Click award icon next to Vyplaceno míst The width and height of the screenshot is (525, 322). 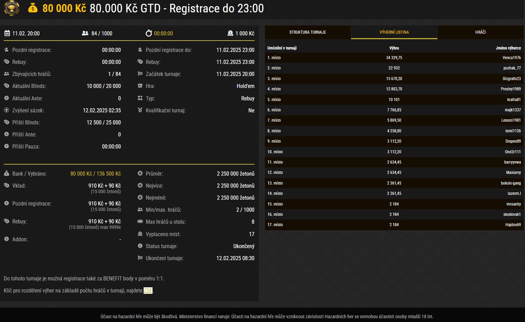pos(140,234)
